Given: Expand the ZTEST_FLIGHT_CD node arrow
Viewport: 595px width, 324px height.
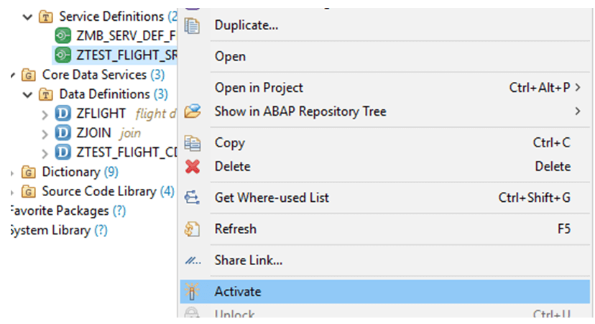Looking at the screenshot, I should click(x=45, y=153).
